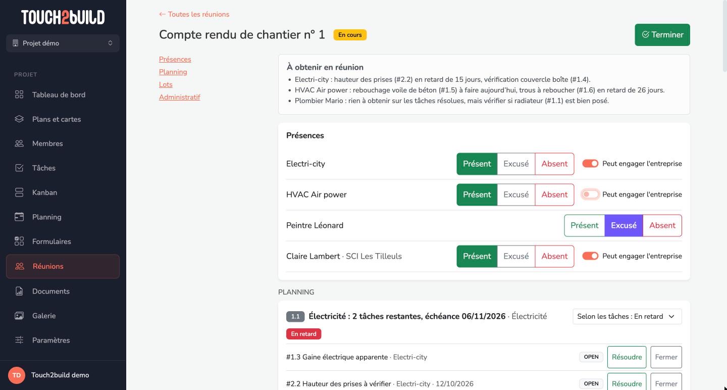Set Peintre Léonard to Présent
The image size is (727, 390).
[x=584, y=225]
